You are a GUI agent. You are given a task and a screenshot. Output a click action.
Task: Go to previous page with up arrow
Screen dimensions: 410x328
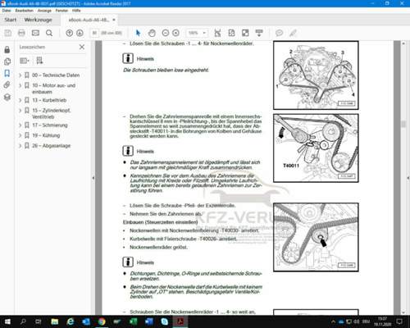click(70, 33)
